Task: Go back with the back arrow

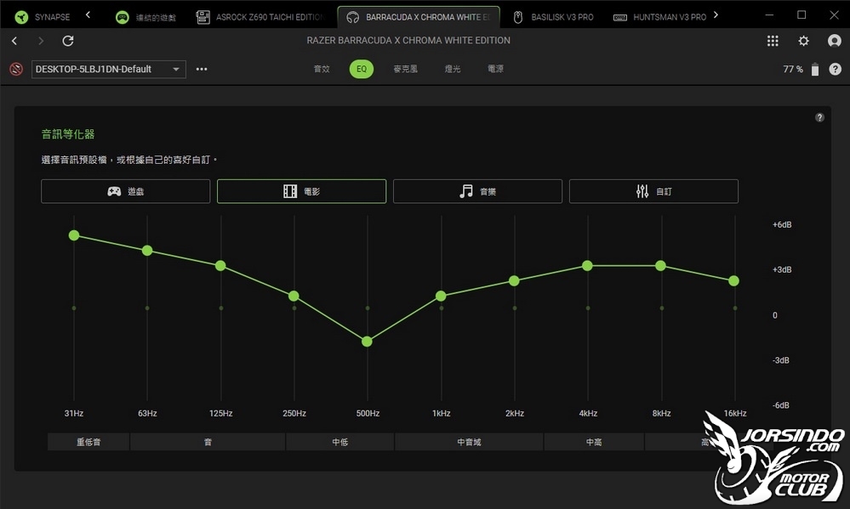Action: click(14, 41)
